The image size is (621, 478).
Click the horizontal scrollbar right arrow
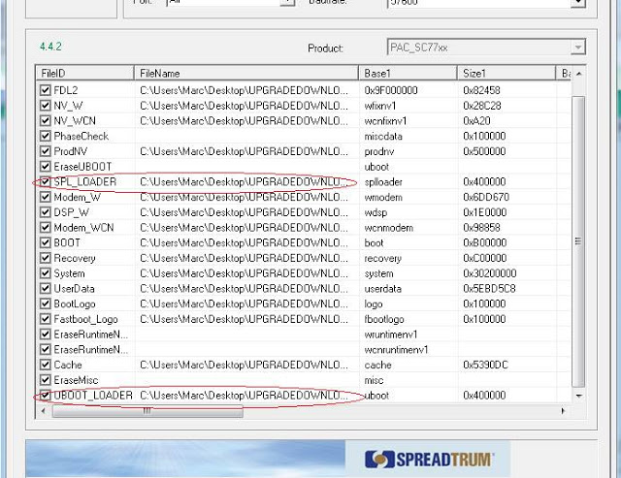[563, 411]
